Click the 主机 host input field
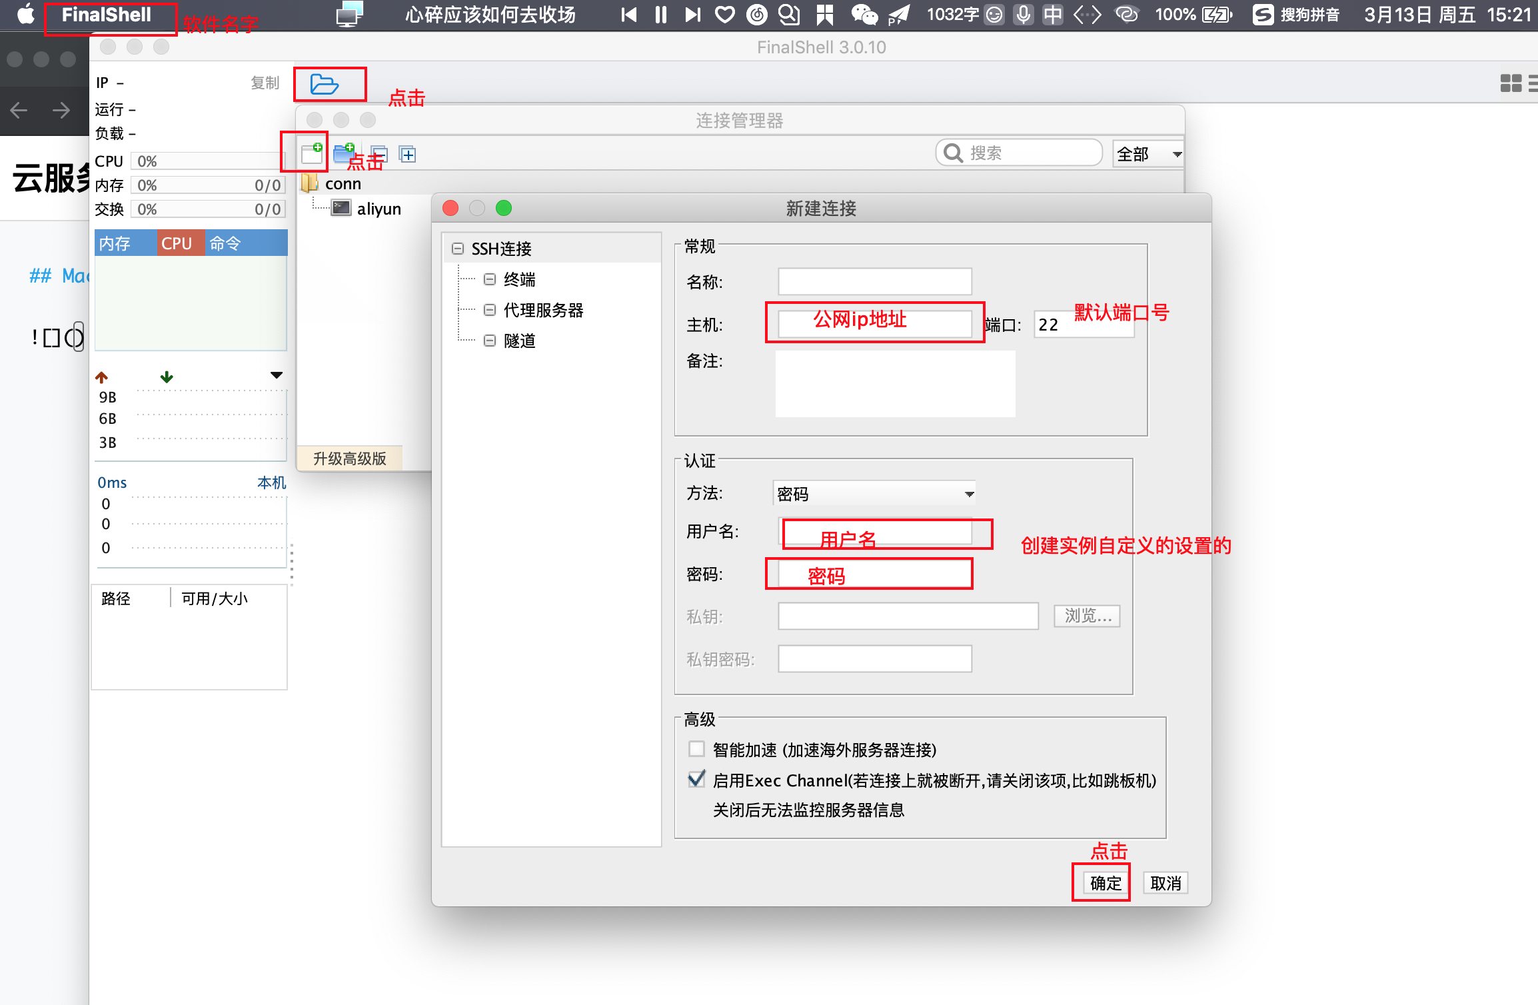 tap(875, 324)
